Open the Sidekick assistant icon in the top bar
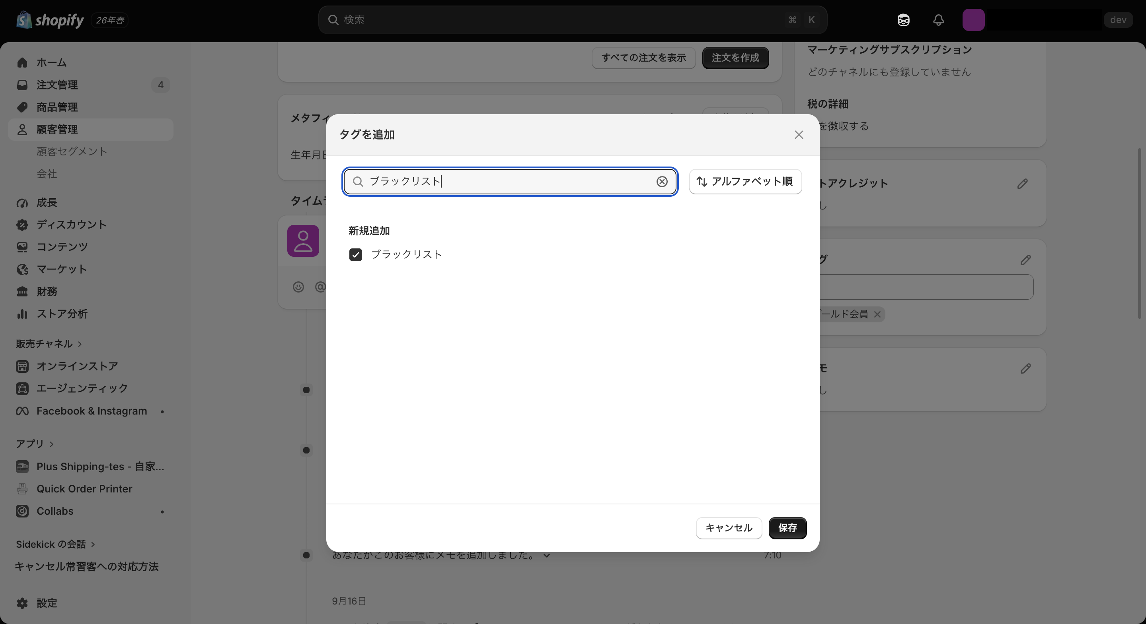Image resolution: width=1146 pixels, height=624 pixels. pos(903,20)
